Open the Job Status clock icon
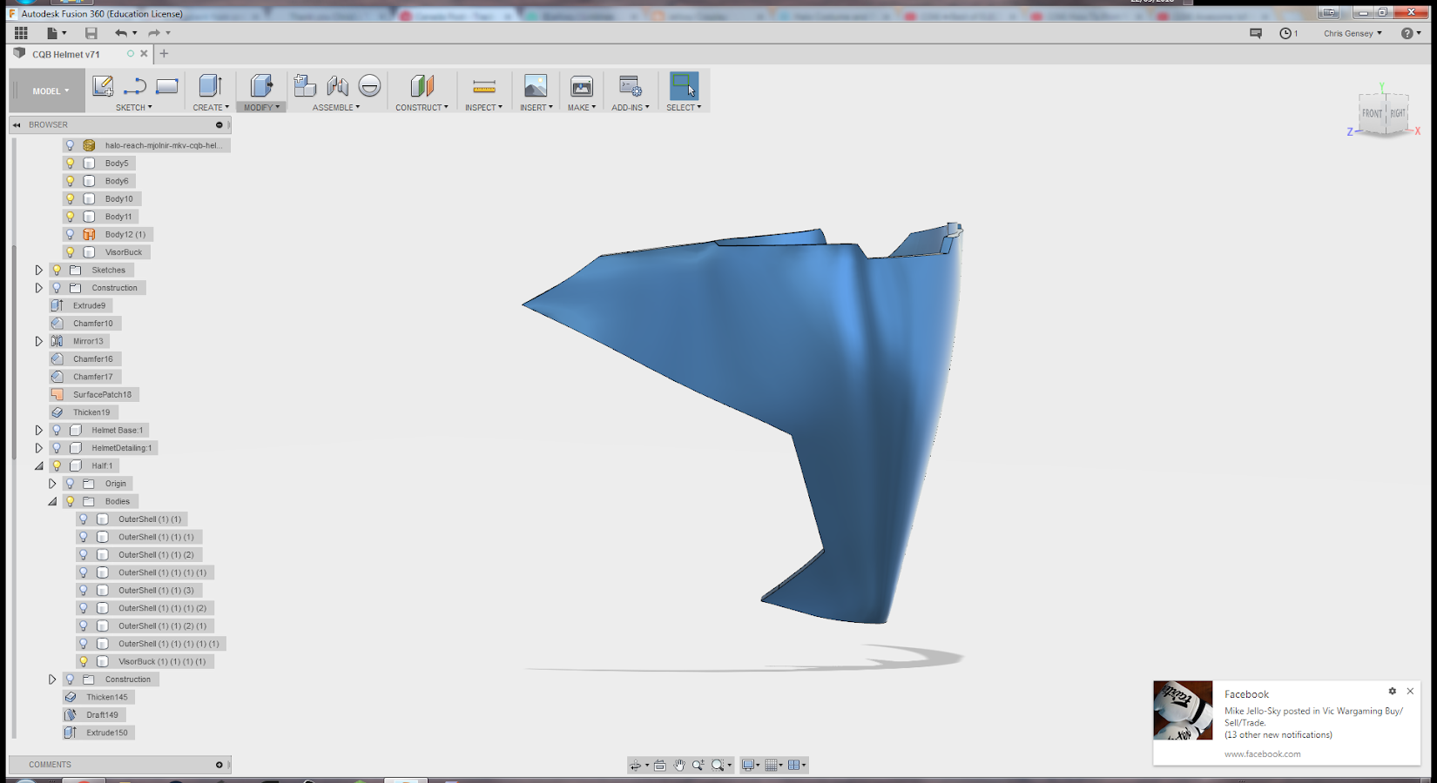Viewport: 1437px width, 783px height. (x=1285, y=33)
